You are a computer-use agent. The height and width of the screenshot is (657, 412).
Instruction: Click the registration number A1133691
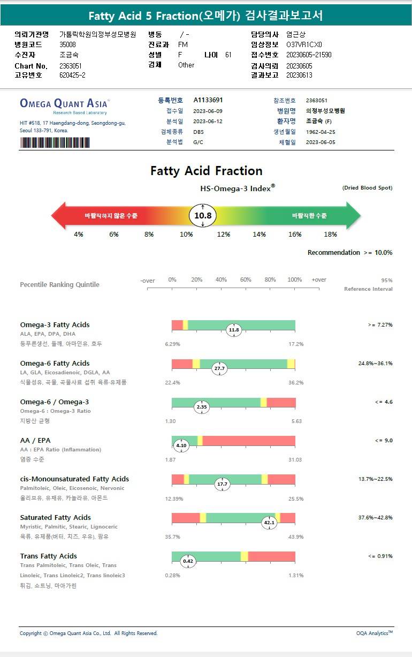(x=208, y=100)
